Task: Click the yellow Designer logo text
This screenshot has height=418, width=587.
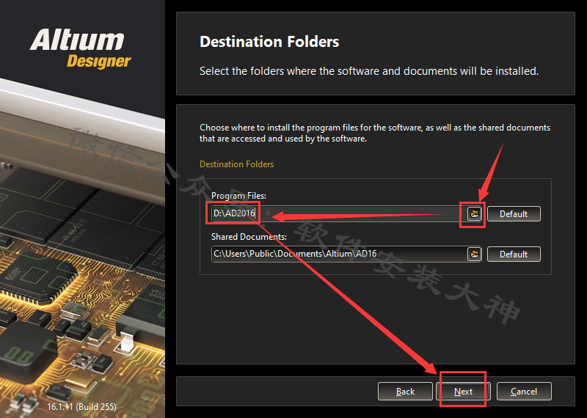Action: click(99, 62)
